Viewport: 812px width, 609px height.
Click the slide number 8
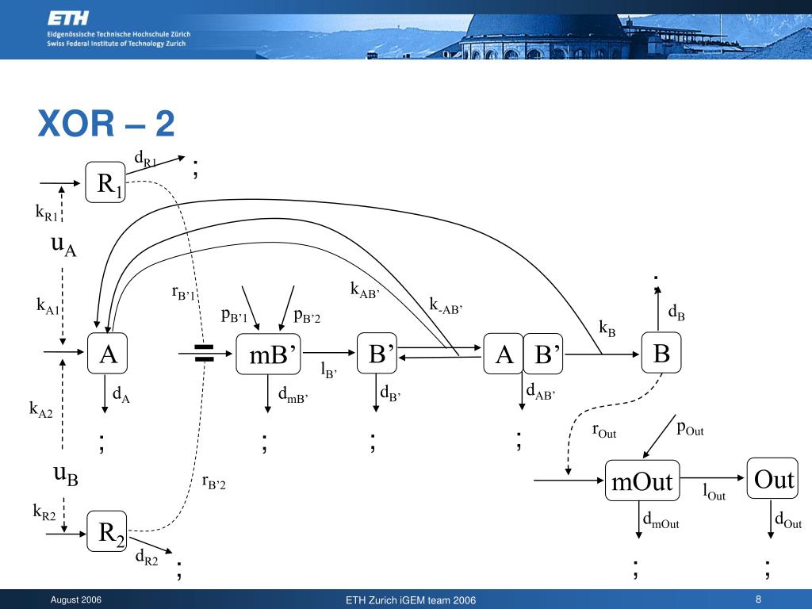[758, 599]
